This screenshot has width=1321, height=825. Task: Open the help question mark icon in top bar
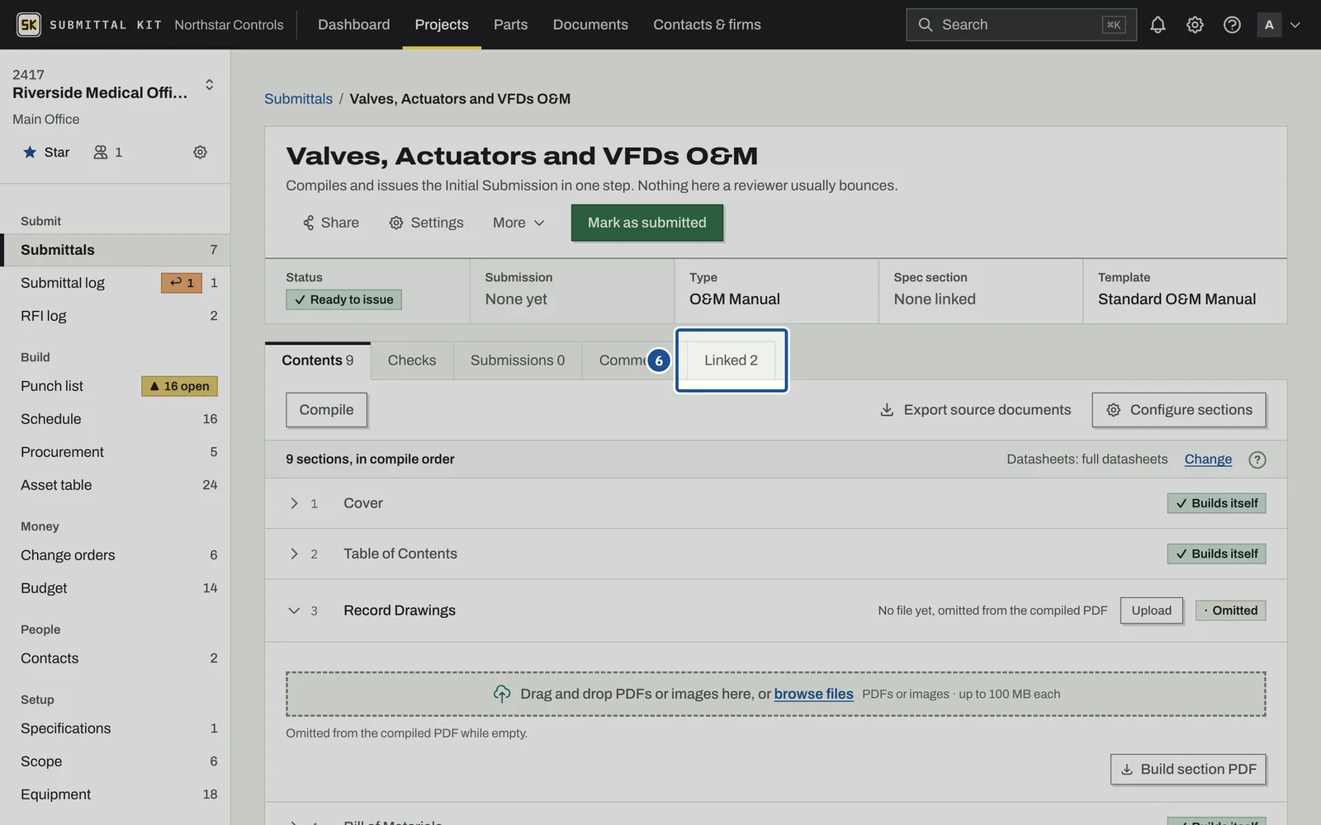(x=1232, y=25)
